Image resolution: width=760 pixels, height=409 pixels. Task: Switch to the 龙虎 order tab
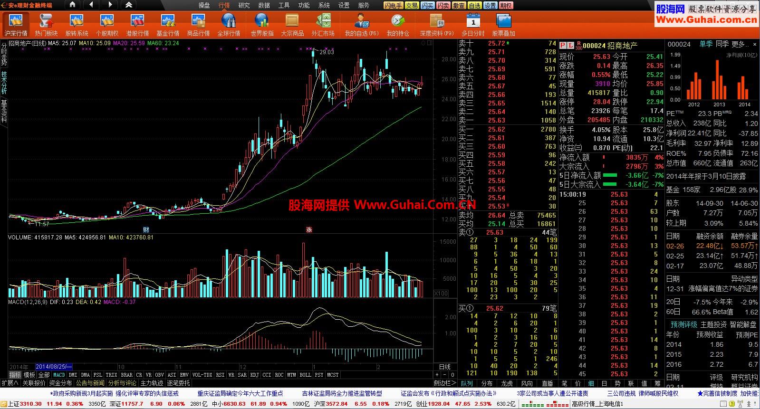(x=507, y=383)
